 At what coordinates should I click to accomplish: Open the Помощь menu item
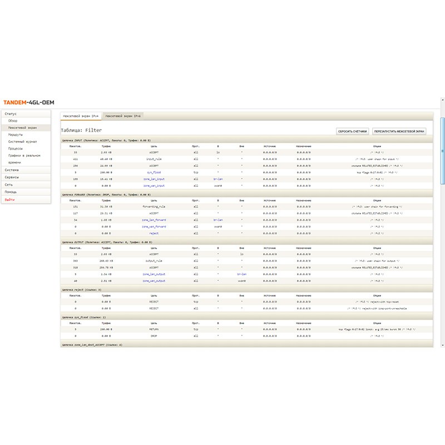11,191
